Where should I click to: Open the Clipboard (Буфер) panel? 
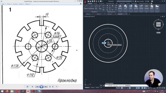[x=152, y=7]
